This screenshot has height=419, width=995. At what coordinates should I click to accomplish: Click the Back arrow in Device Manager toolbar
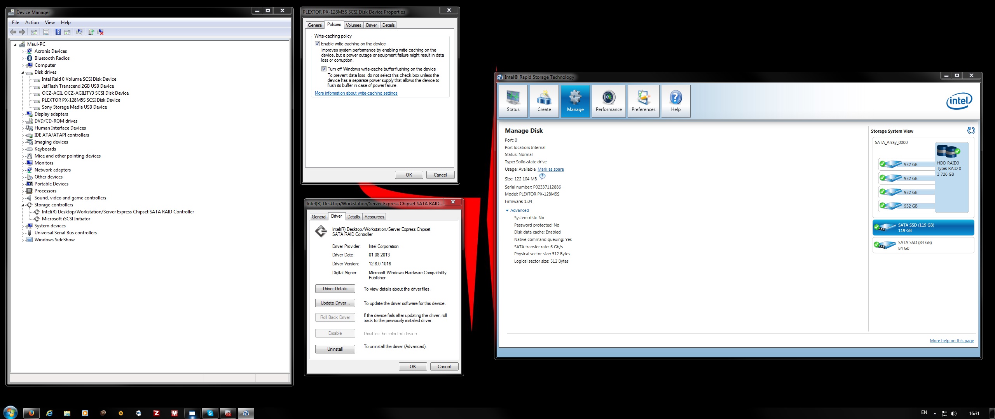tap(14, 32)
